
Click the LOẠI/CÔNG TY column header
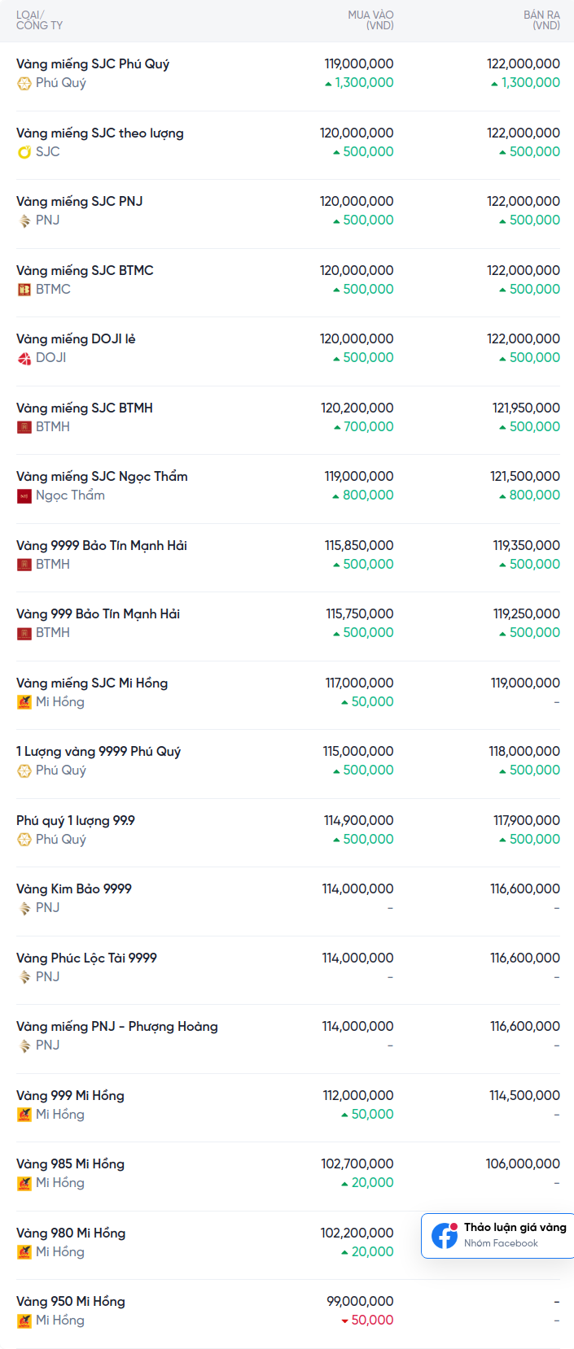(x=39, y=20)
